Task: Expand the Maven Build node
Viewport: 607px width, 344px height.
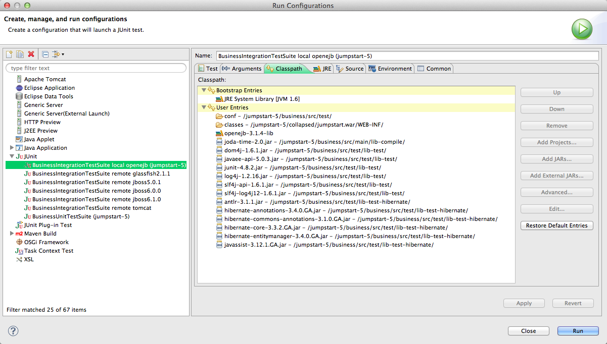Action: [12, 234]
